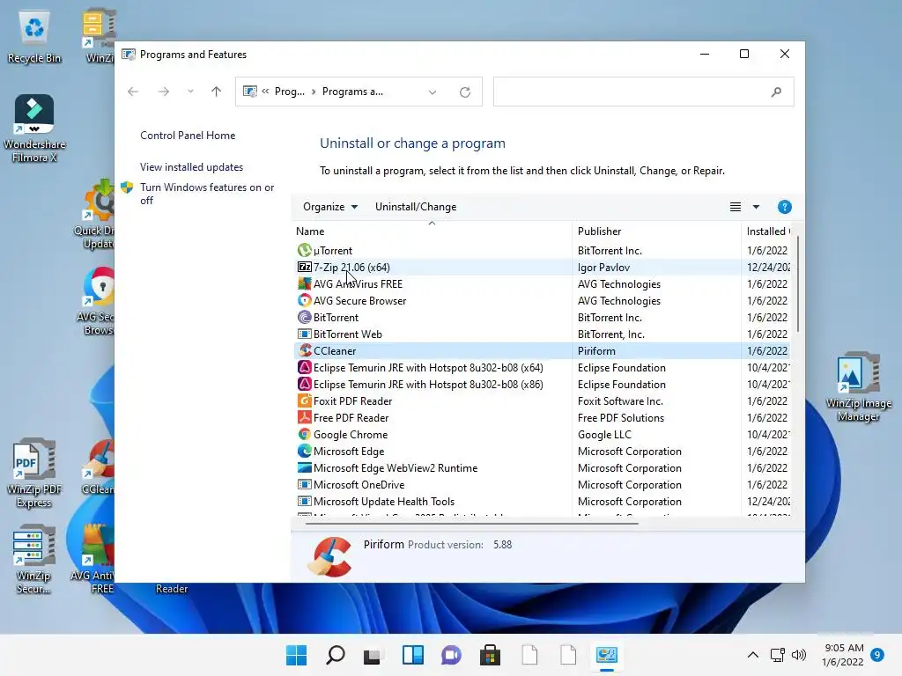Select the BitTorrent program row name
Image resolution: width=902 pixels, height=676 pixels.
pyautogui.click(x=336, y=318)
